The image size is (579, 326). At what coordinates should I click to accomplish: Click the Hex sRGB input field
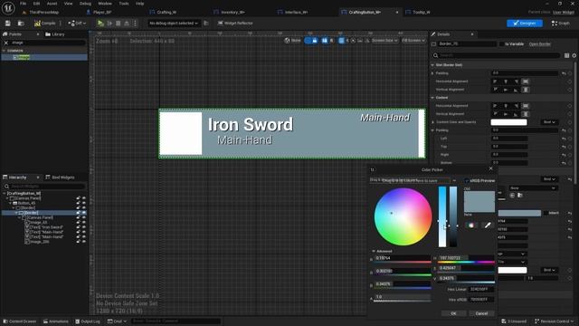481,300
